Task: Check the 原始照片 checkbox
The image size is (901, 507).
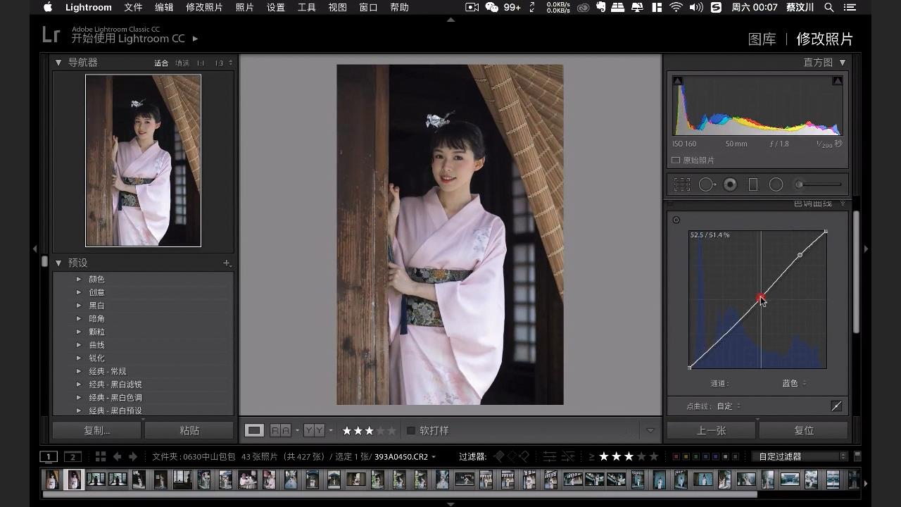Action: coord(676,161)
